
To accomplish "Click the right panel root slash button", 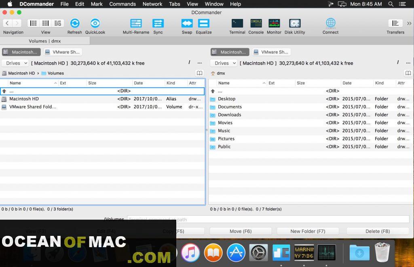I will tap(398, 63).
